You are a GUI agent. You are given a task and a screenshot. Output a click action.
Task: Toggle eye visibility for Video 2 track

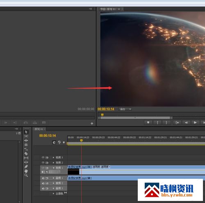pyautogui.click(x=43, y=162)
